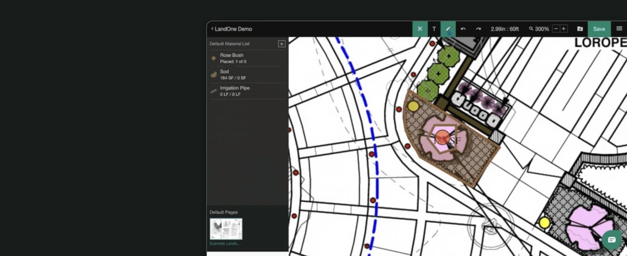Image resolution: width=627 pixels, height=256 pixels.
Task: Select the Rose Bush material
Action: click(x=248, y=58)
